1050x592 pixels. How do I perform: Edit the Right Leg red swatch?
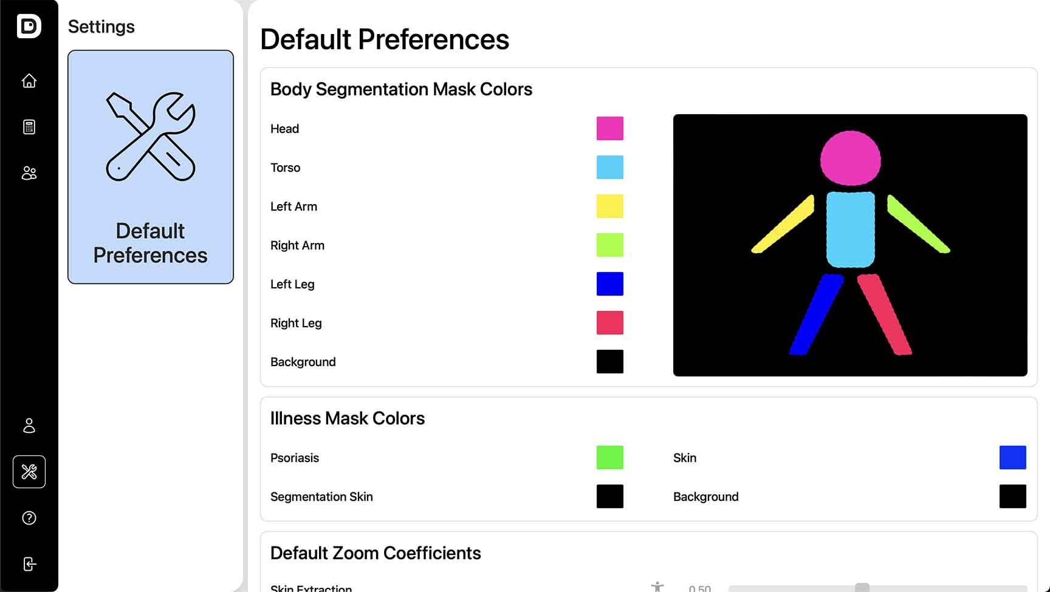pyautogui.click(x=610, y=323)
